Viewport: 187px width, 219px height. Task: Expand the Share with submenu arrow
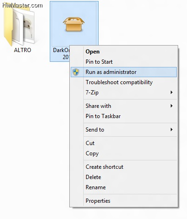pos(172,106)
